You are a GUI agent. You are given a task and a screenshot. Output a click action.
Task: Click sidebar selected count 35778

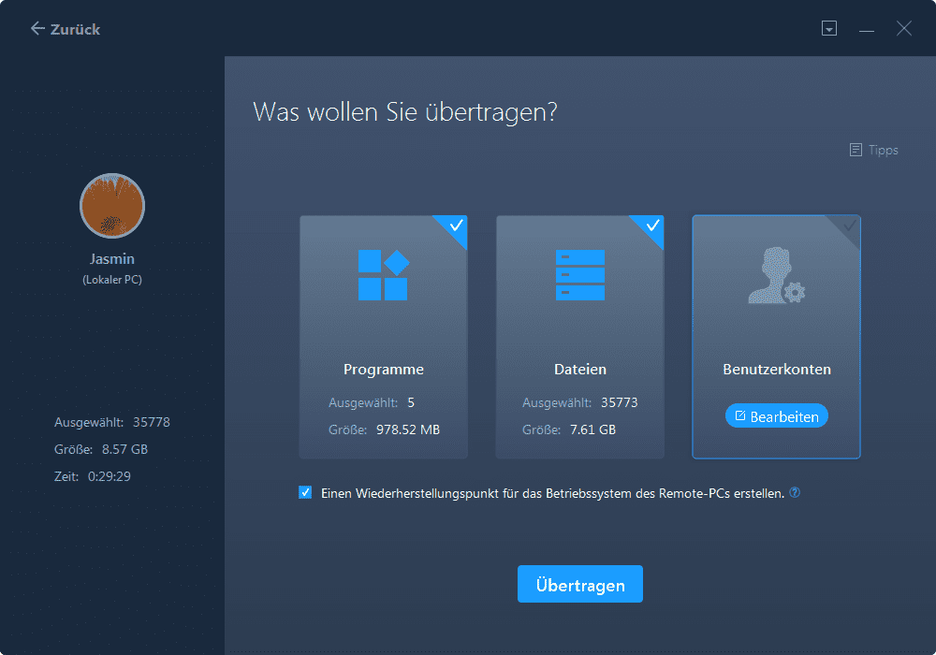point(151,422)
